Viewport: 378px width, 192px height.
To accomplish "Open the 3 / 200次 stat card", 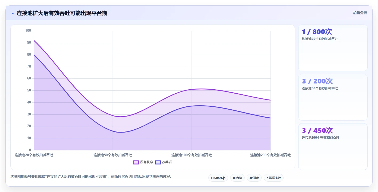I will pos(333,97).
